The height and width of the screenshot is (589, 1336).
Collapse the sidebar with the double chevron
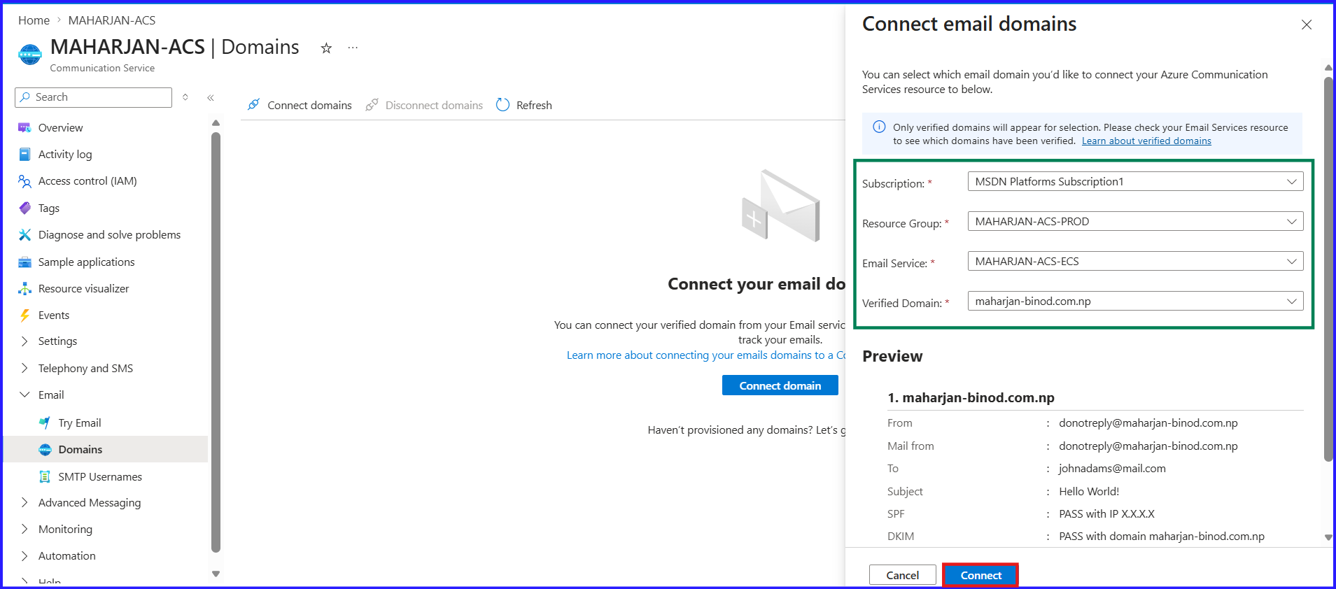(211, 98)
